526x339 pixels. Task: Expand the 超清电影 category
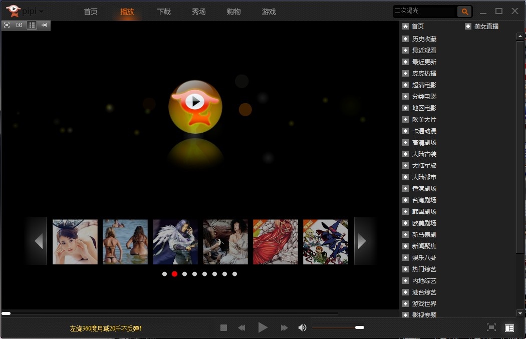coord(424,85)
